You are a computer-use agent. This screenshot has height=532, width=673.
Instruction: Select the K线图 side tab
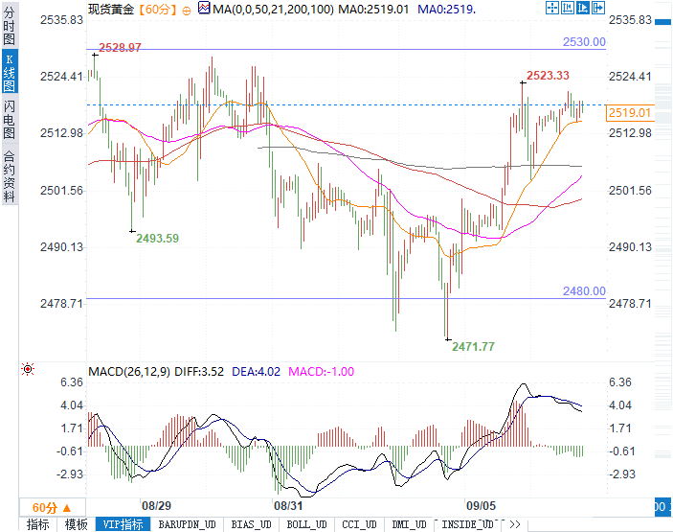point(9,72)
